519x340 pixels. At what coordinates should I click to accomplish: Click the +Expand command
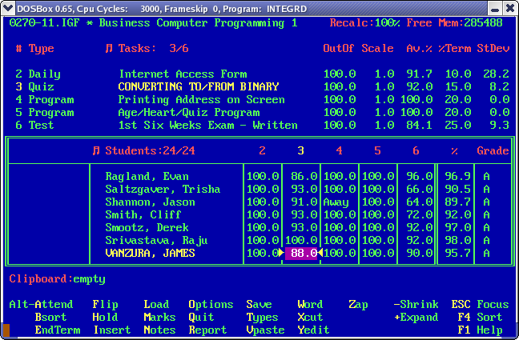416,317
